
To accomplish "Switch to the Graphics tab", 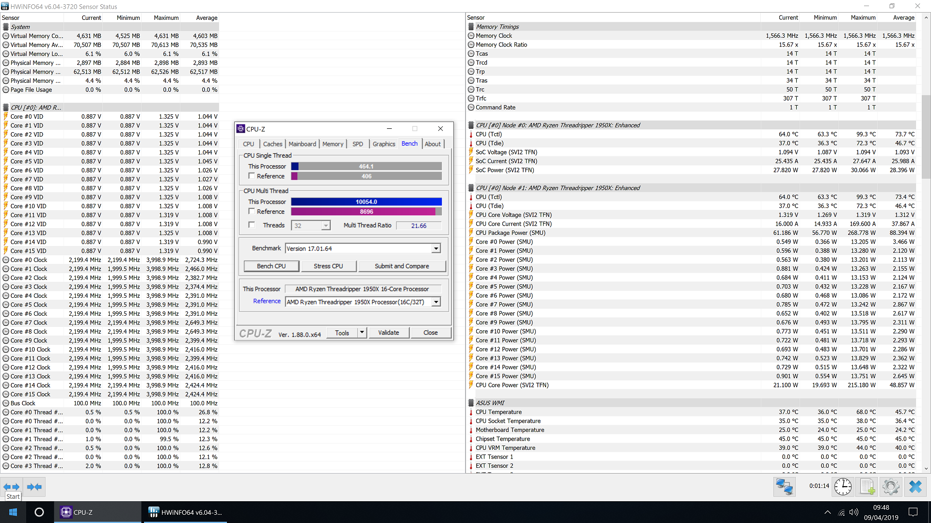I will coord(384,144).
